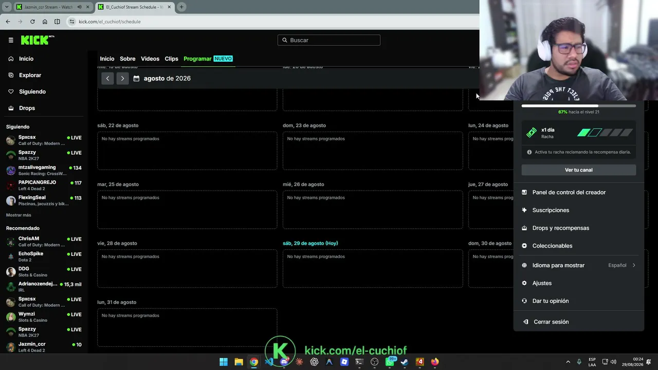Open Drops y recompensas menu item
This screenshot has height=370, width=658.
coord(579,228)
